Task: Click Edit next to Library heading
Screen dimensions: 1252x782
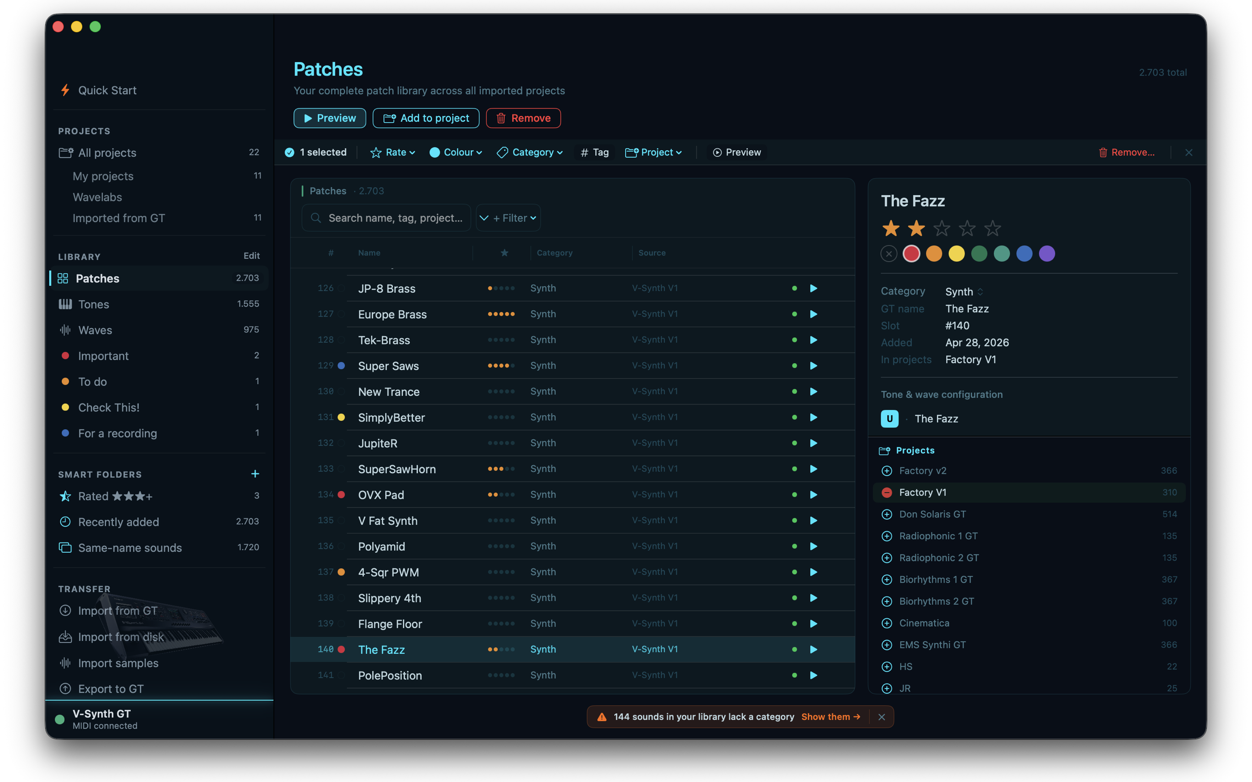Action: pos(251,256)
